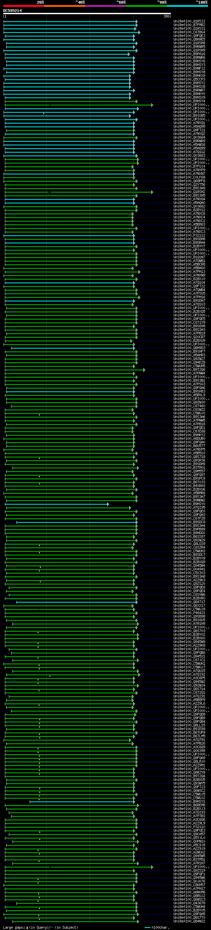Select label UniRef100_B9RWR6

click(189, 57)
